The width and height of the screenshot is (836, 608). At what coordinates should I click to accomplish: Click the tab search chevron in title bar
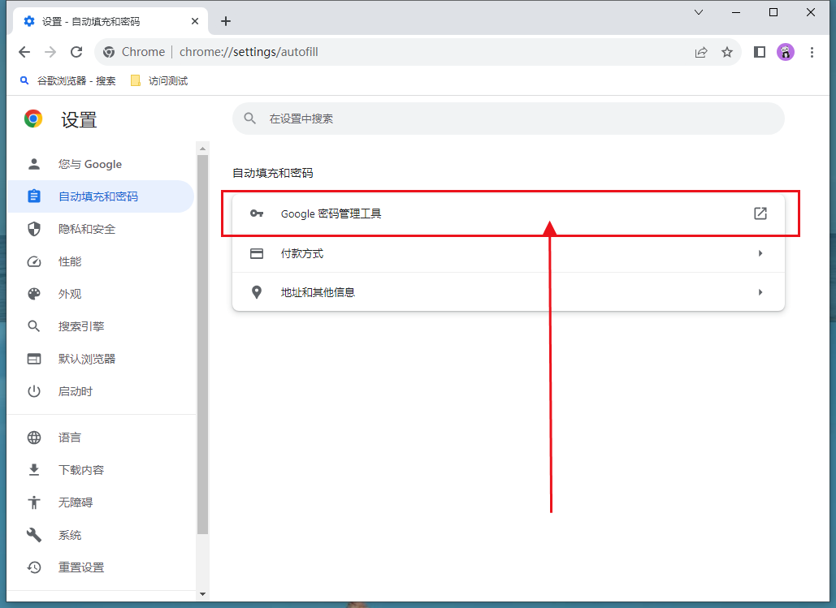coord(699,12)
